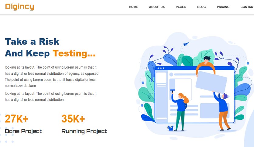Go to the ABOUT US page
The image size is (254, 147).
(157, 7)
